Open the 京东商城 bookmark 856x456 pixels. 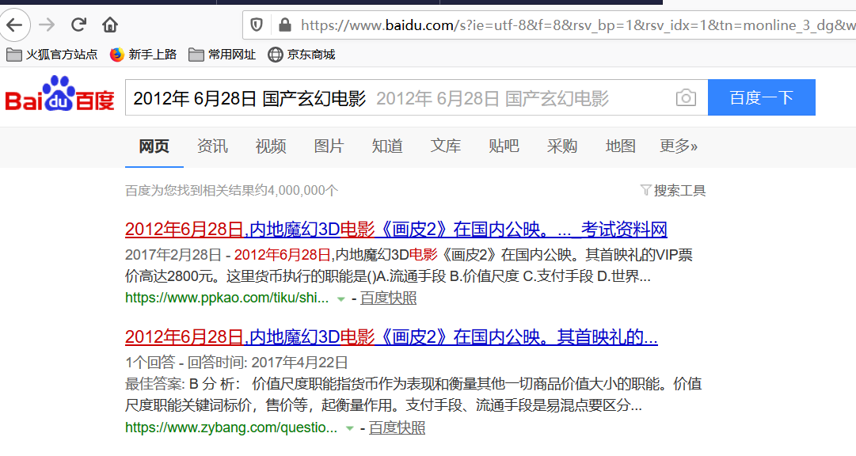(302, 55)
